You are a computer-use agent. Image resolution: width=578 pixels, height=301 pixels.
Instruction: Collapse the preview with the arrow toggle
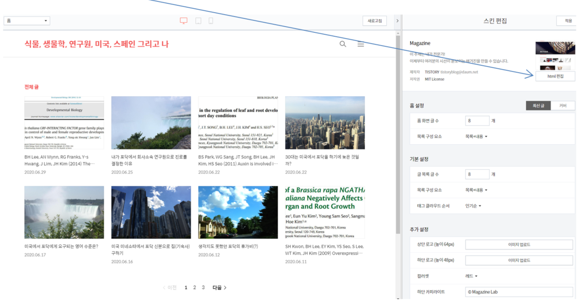398,21
